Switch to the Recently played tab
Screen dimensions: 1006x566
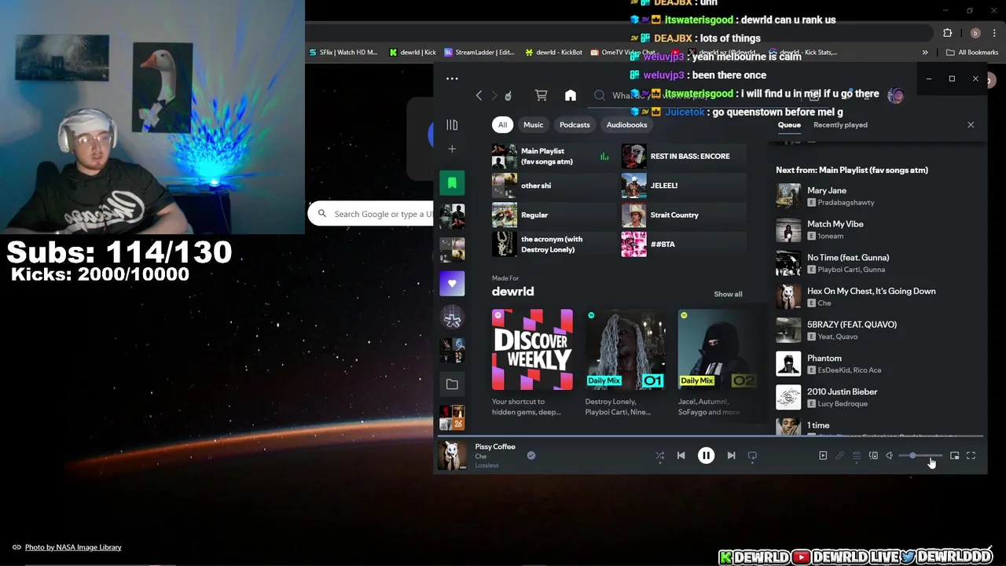840,125
